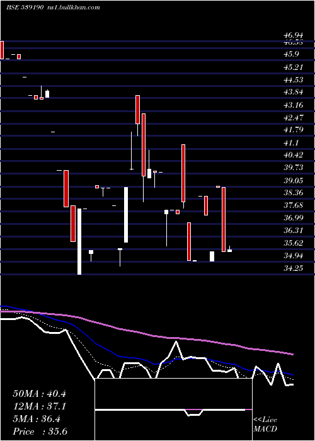Click the 35.62 price axis label
The height and width of the screenshot is (441, 315).
(x=294, y=243)
